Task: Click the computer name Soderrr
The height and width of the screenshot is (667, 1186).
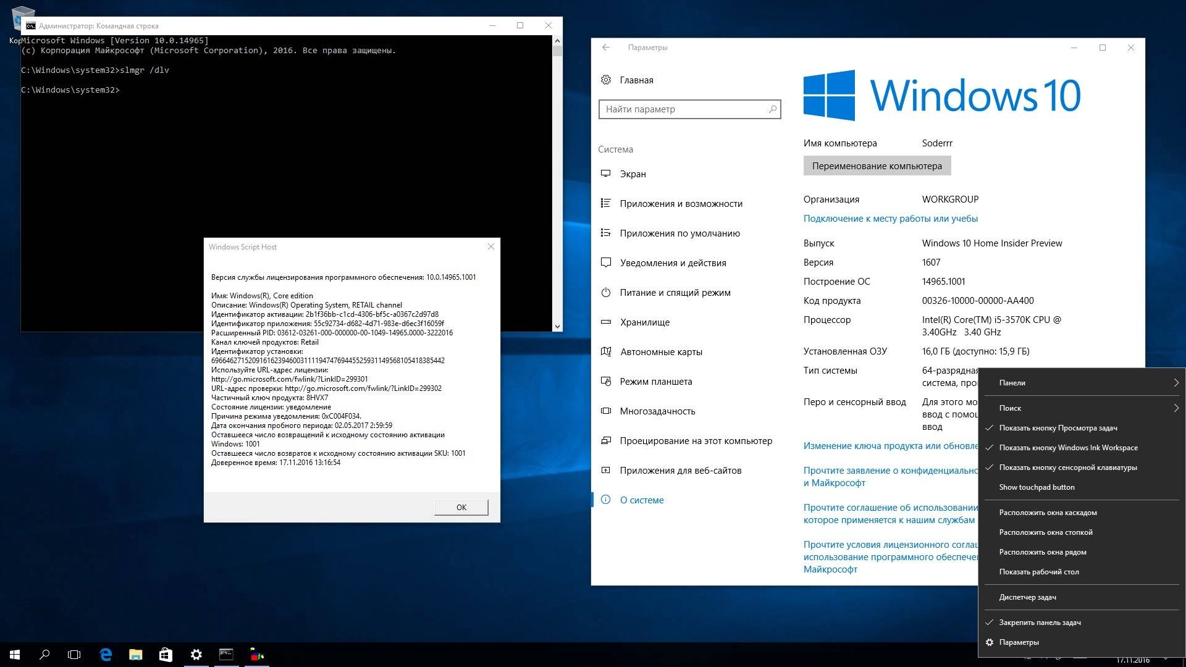Action: 937,143
